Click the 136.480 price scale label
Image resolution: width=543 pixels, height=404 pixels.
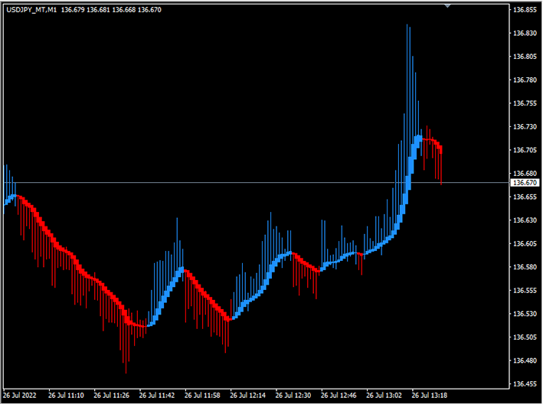(525, 360)
